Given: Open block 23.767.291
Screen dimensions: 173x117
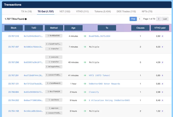Looking at the screenshot, I should pyautogui.click(x=13, y=75).
